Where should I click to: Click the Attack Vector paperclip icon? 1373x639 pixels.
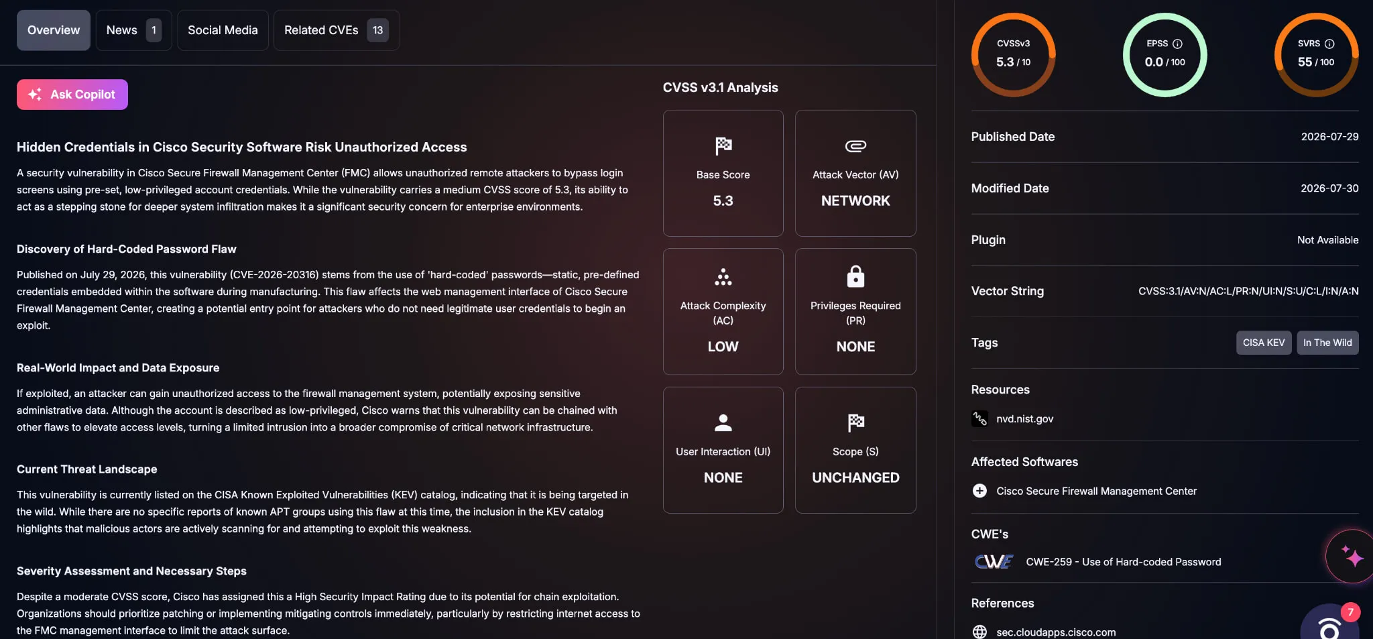[855, 146]
